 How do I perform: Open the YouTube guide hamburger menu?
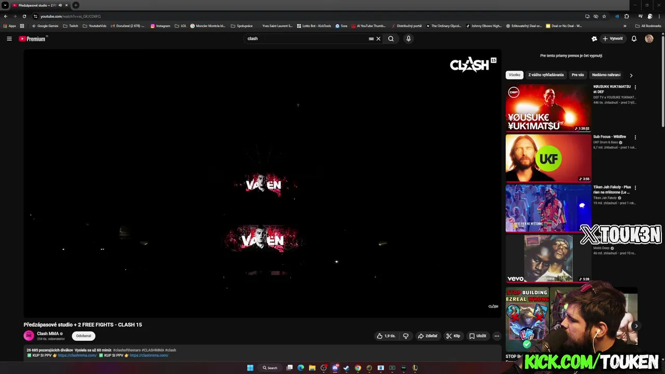(9, 38)
